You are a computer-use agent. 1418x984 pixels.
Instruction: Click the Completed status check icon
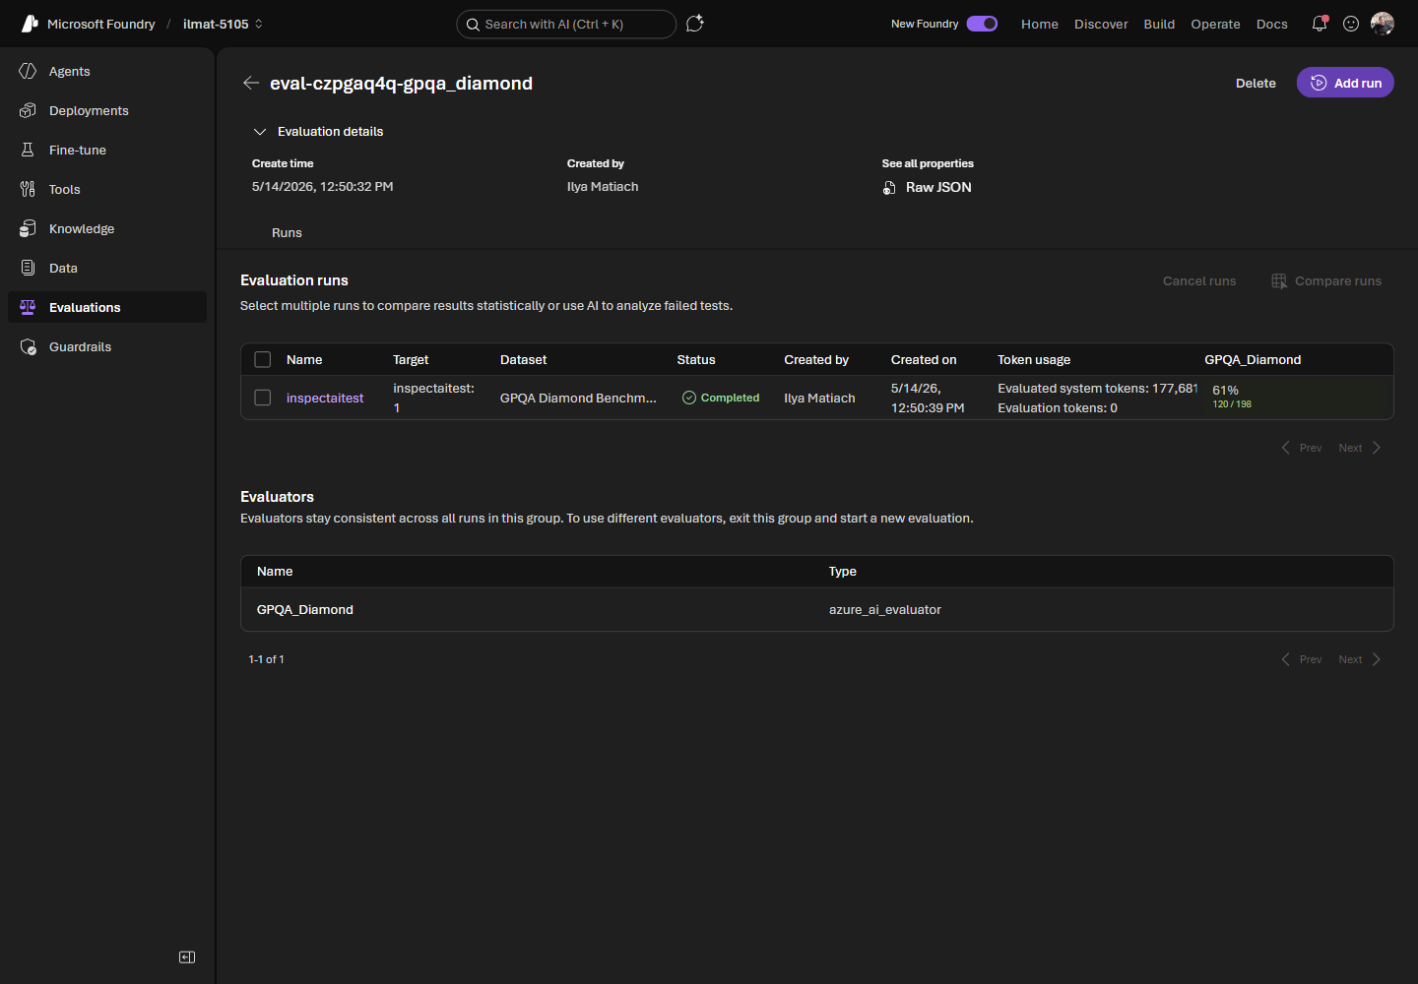(689, 398)
